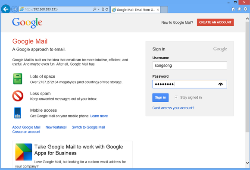The image size is (250, 170).
Task: Click the Less spam heading
Action: click(x=41, y=93)
